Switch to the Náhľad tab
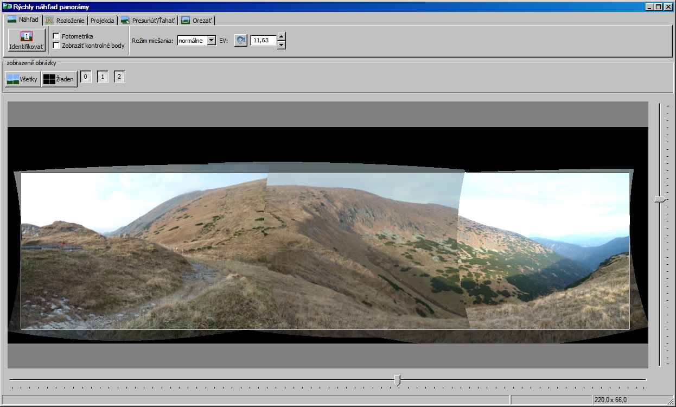This screenshot has width=676, height=407. 23,20
